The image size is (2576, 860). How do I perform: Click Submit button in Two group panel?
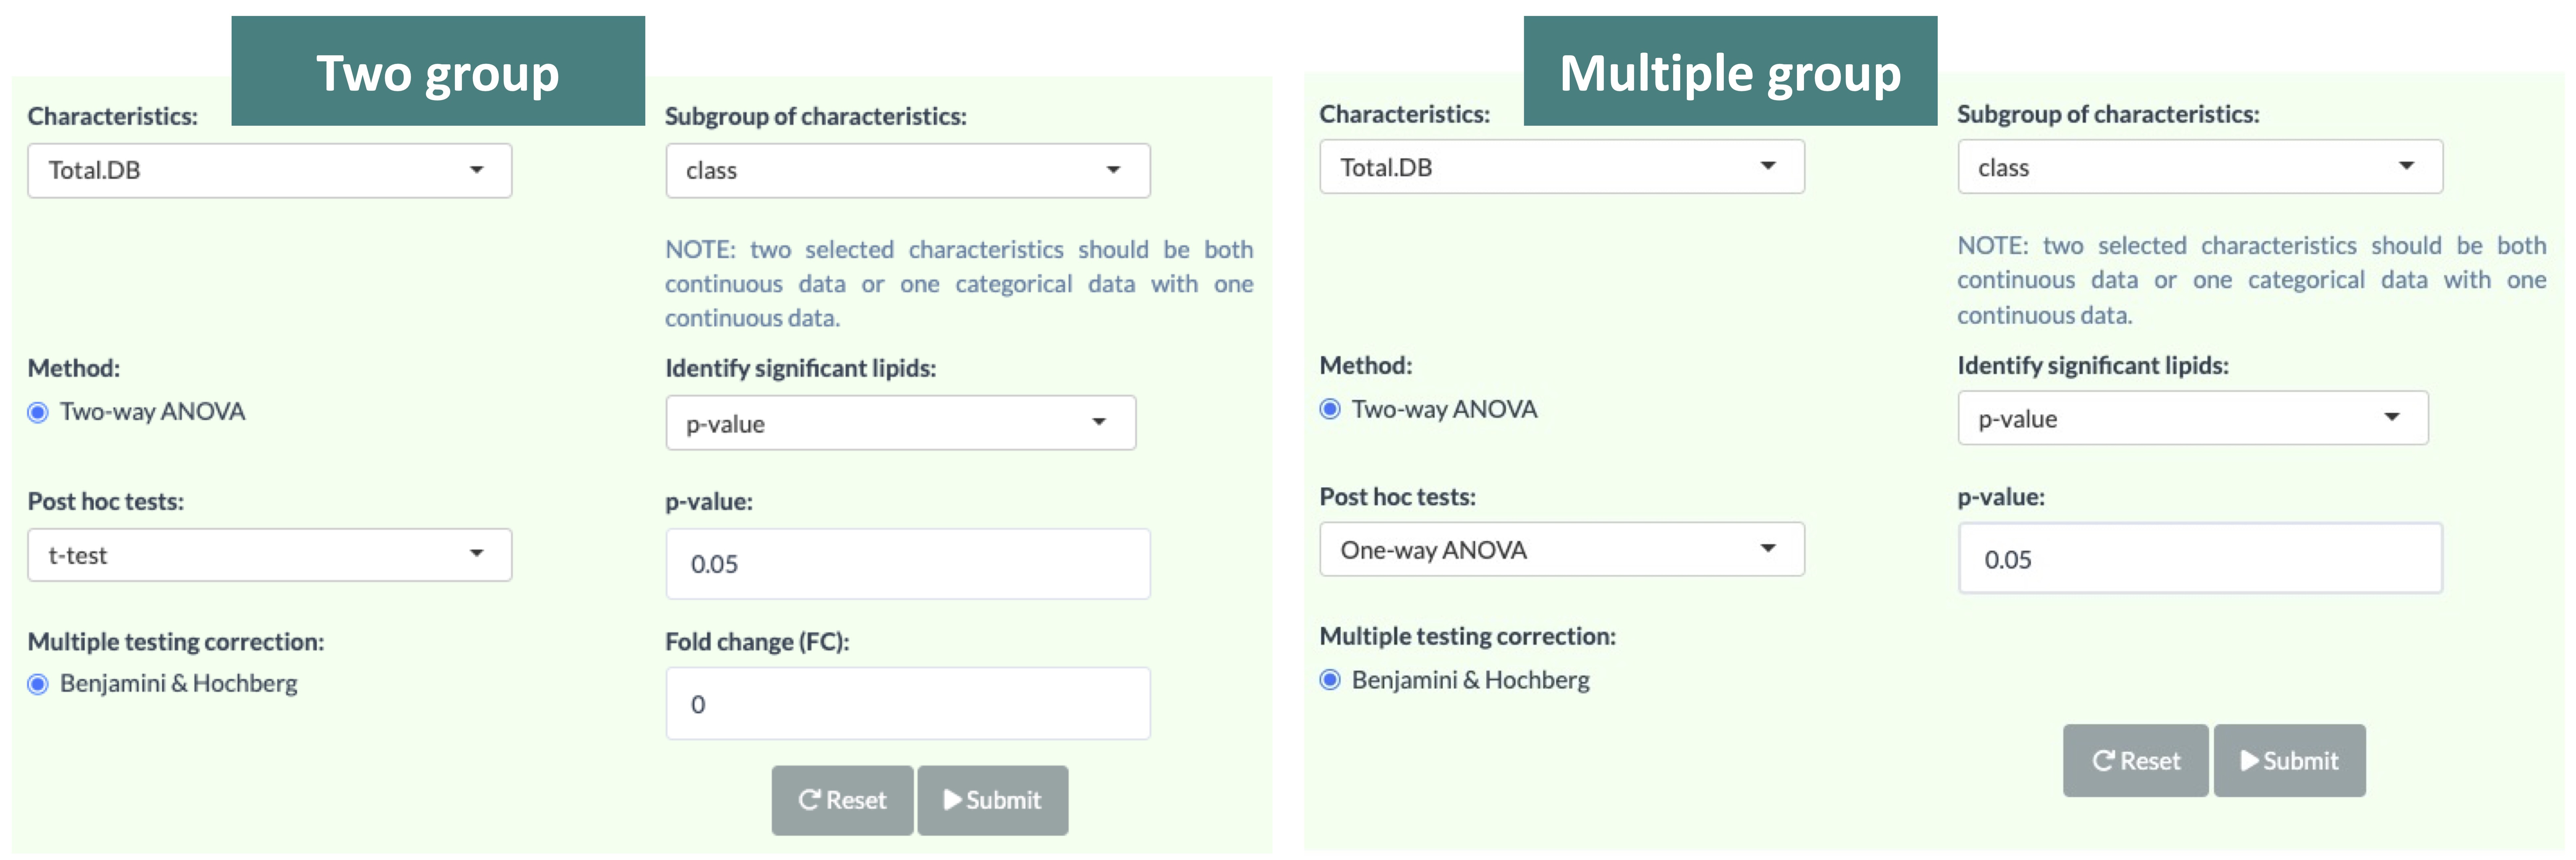click(x=992, y=800)
